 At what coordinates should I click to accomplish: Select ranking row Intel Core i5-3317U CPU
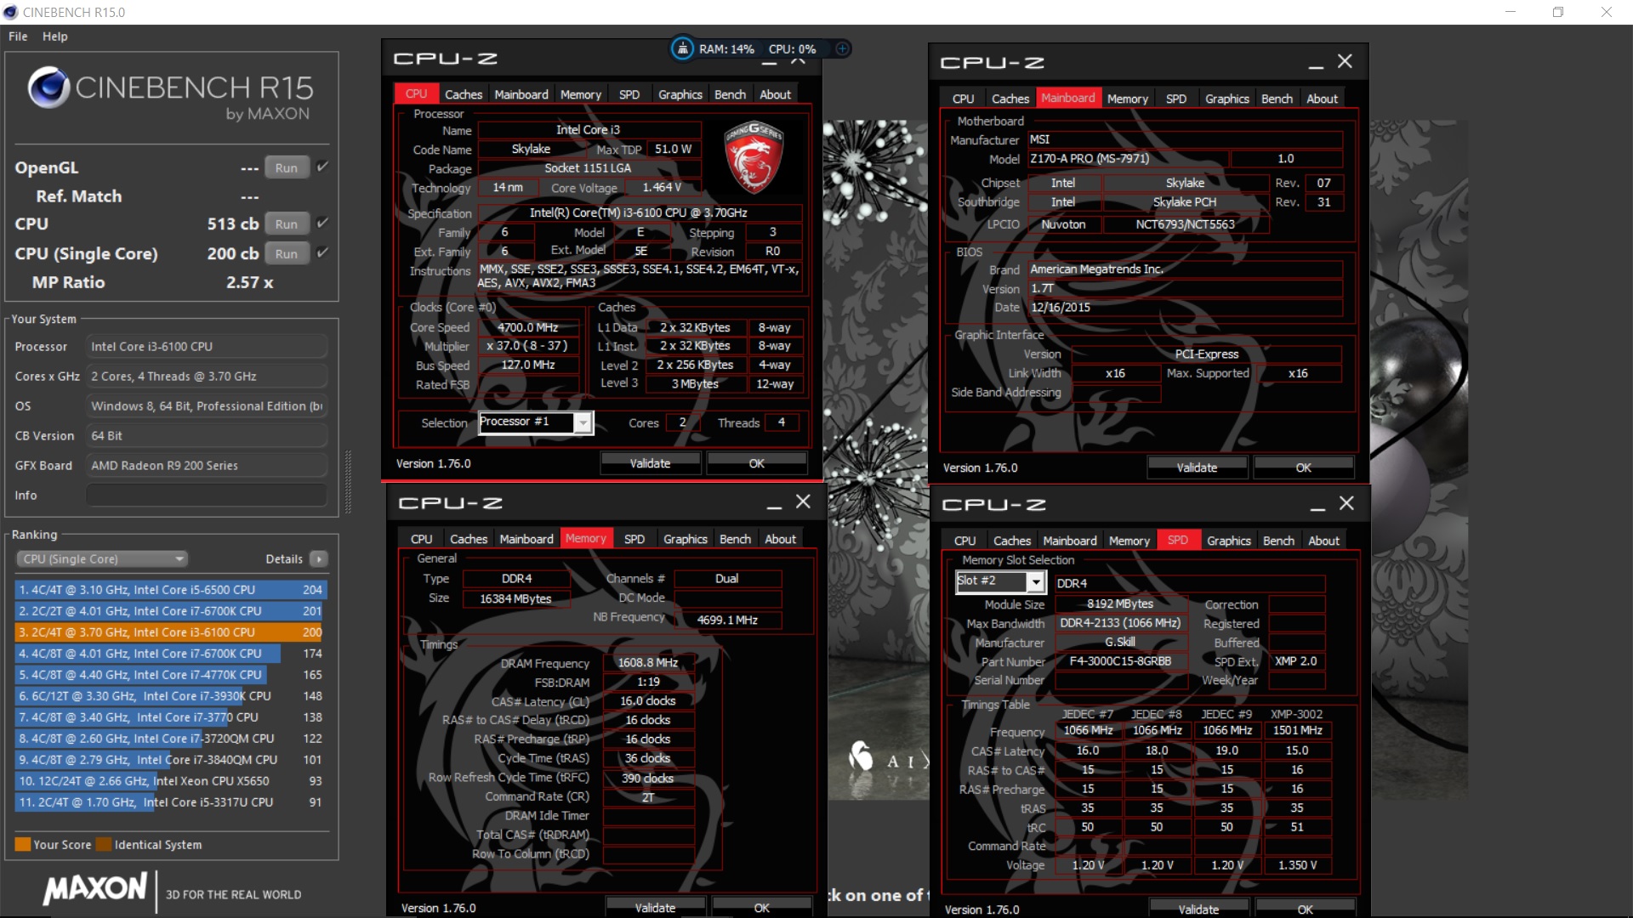click(x=171, y=802)
